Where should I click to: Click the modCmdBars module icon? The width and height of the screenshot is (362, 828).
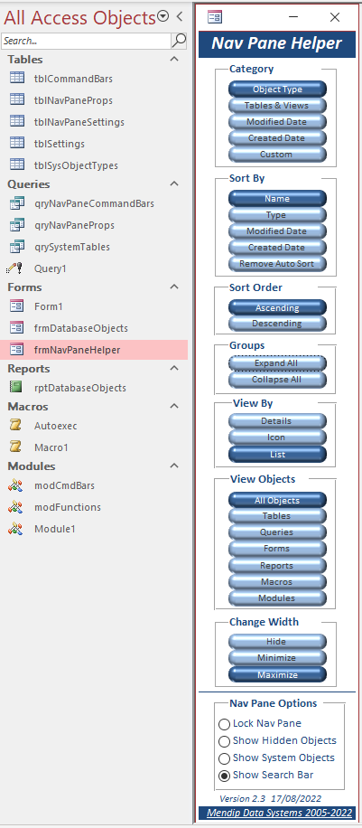15,485
